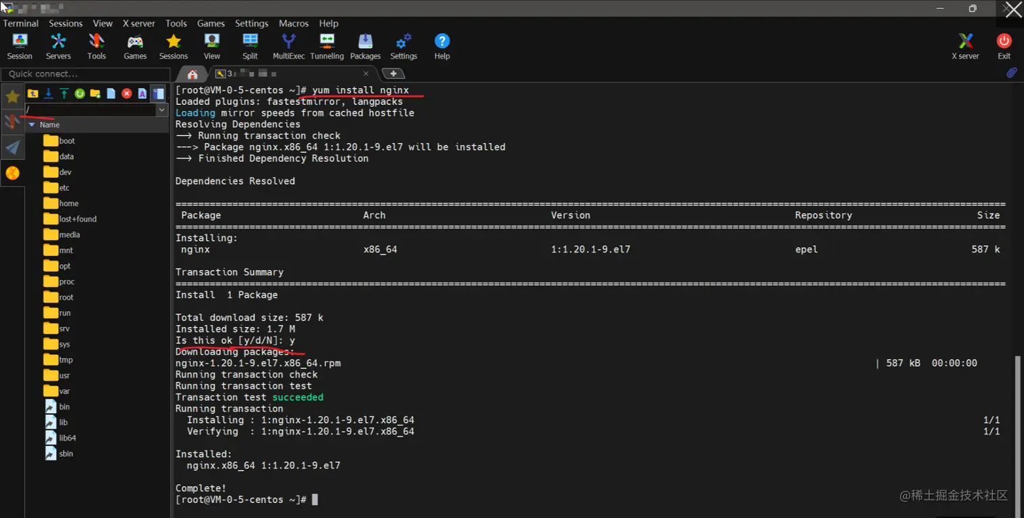The image size is (1024, 518).
Task: Click the red delete icon in SFTP toolbar
Action: [x=127, y=93]
